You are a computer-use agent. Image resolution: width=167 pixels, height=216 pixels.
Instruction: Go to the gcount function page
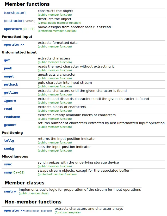click(x=10, y=125)
